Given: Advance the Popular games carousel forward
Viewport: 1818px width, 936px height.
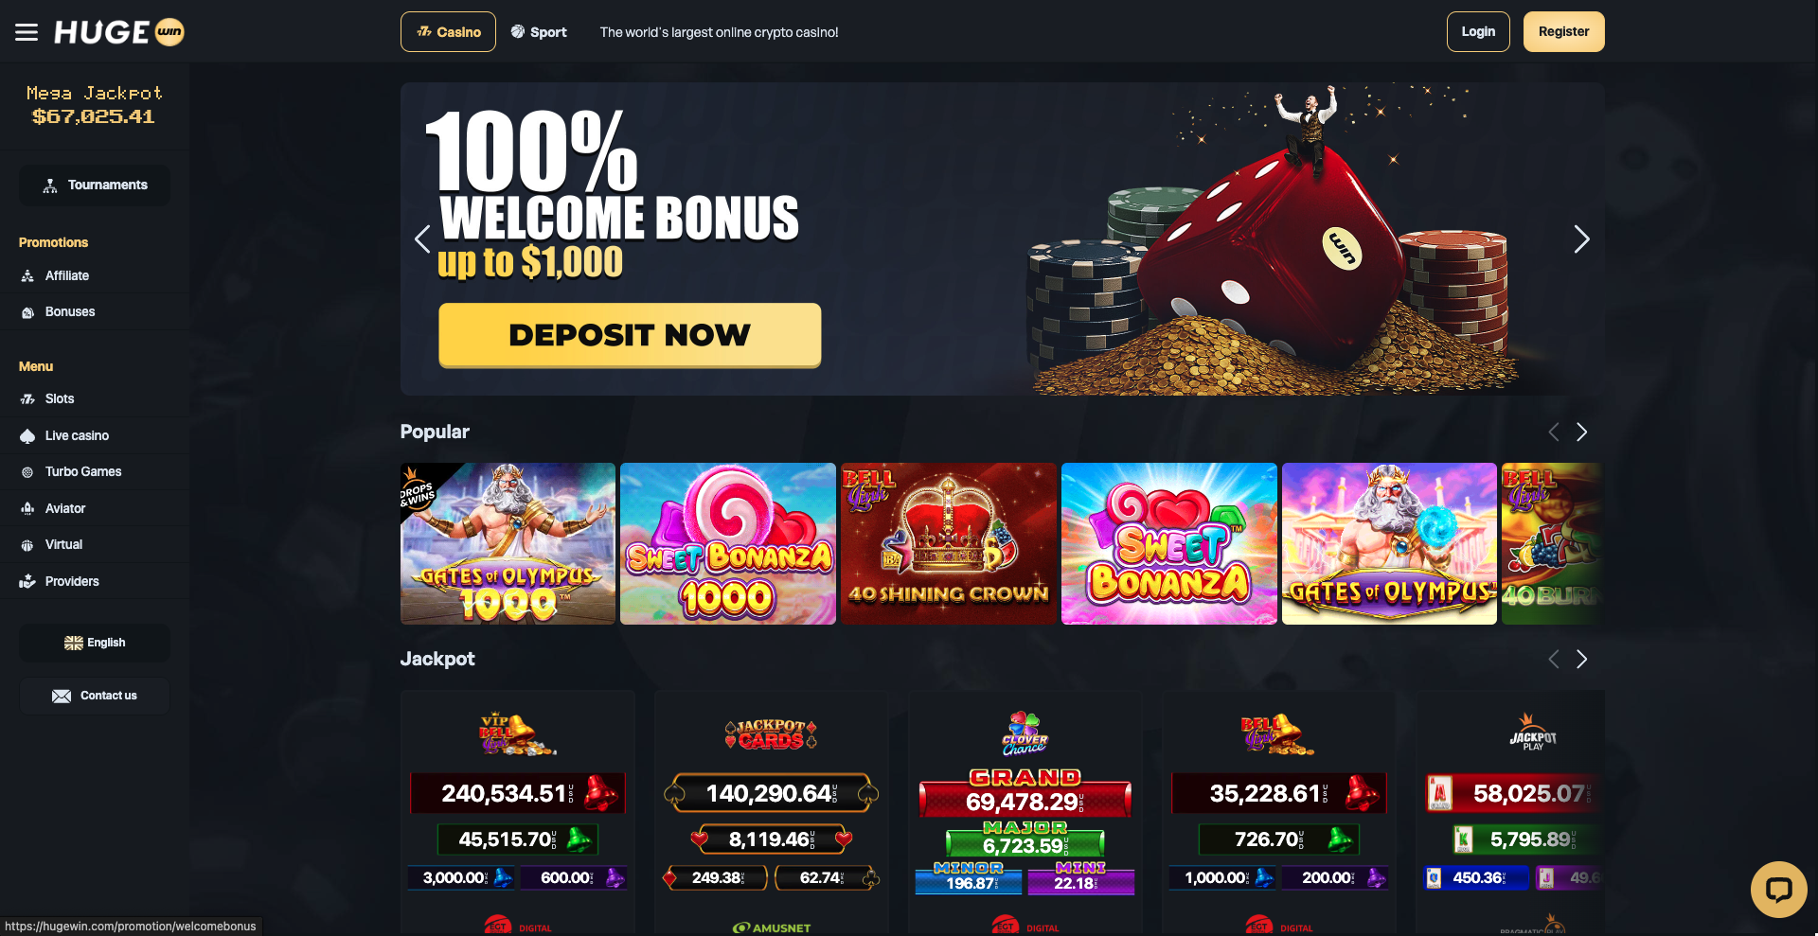Looking at the screenshot, I should tap(1581, 432).
